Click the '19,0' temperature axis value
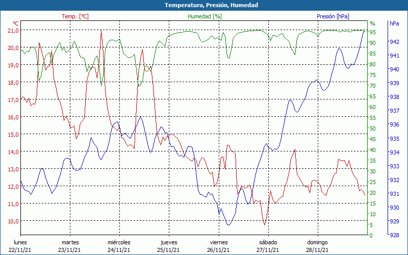This screenshot has height=255, width=408. (x=13, y=65)
